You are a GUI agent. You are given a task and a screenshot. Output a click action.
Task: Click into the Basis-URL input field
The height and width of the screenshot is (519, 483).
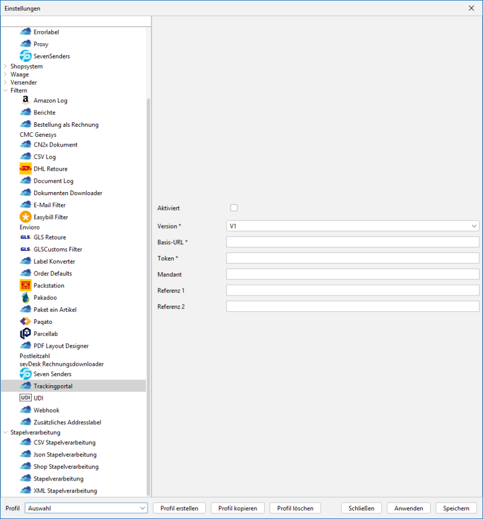353,242
